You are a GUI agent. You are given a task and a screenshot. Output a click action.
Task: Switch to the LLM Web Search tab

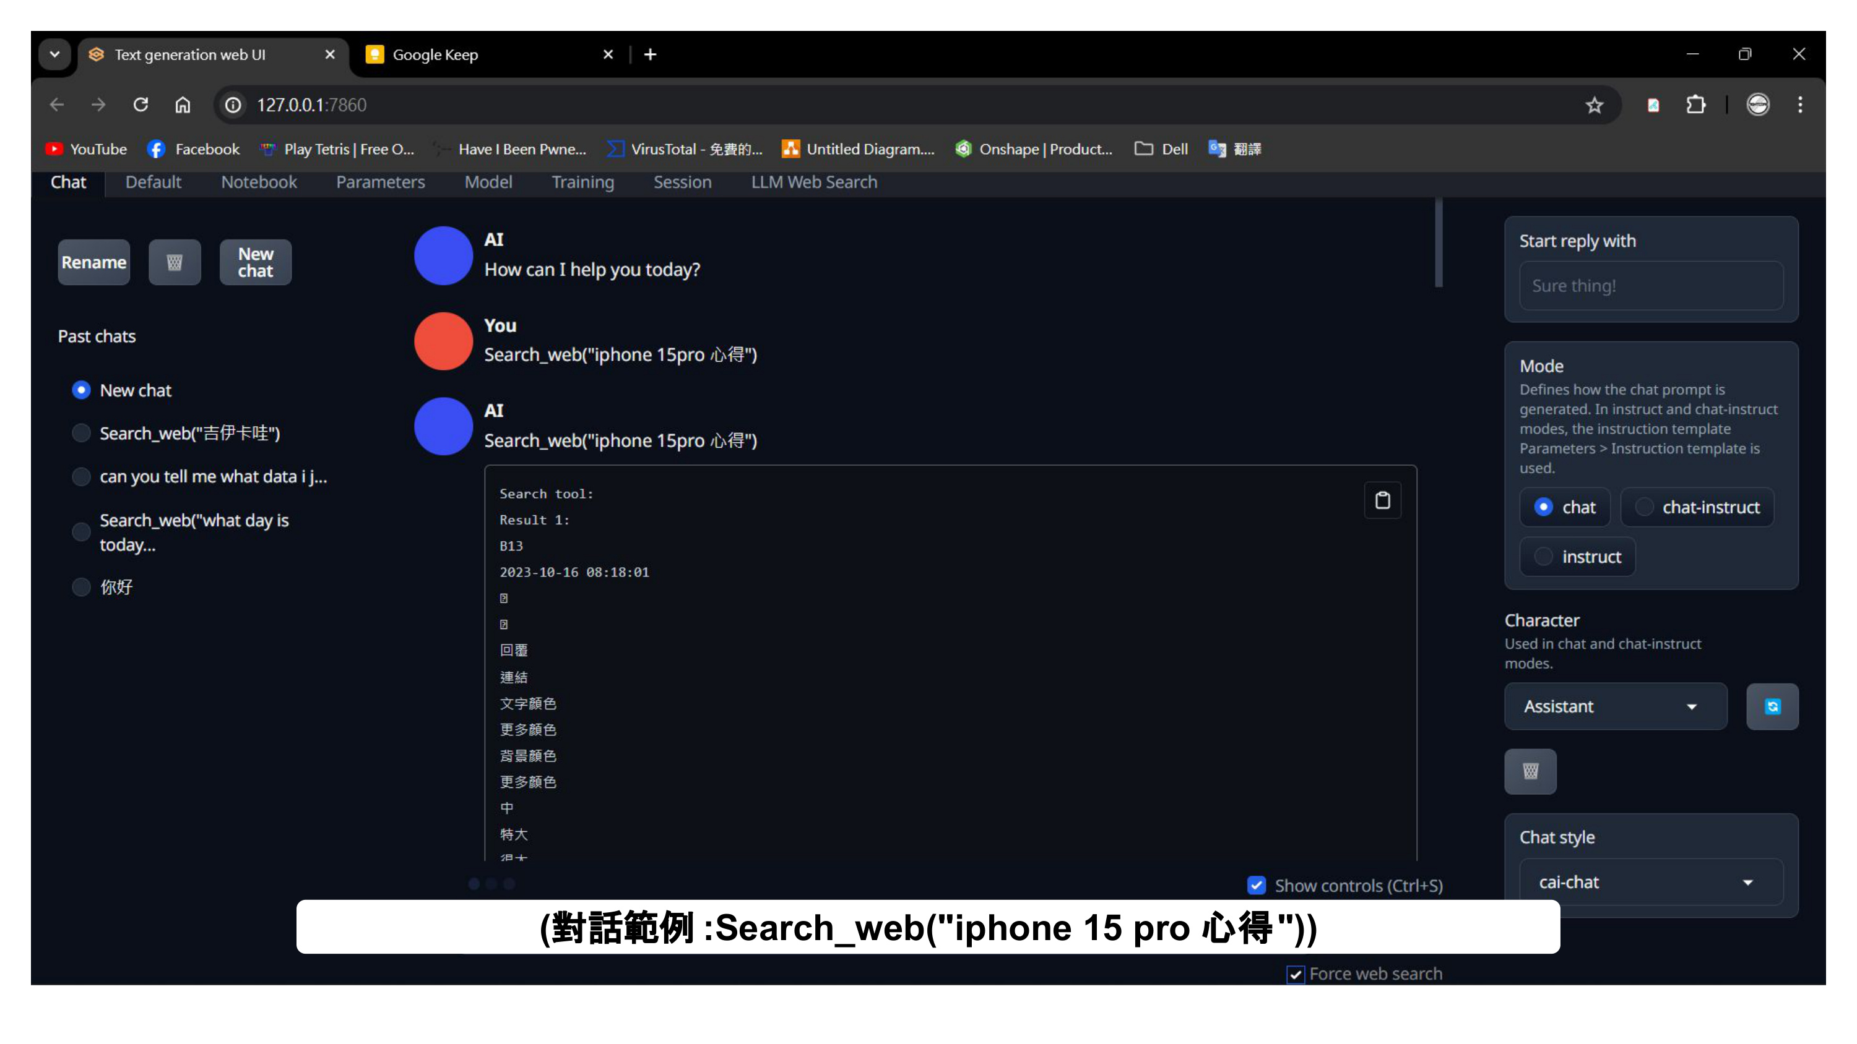[814, 182]
